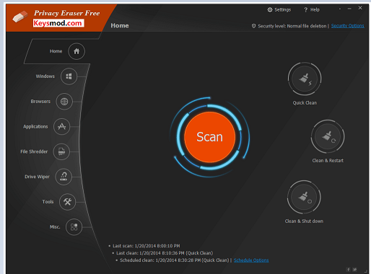Select the Browsers globe icon
Viewport: 371px width, 274px height.
click(x=64, y=102)
